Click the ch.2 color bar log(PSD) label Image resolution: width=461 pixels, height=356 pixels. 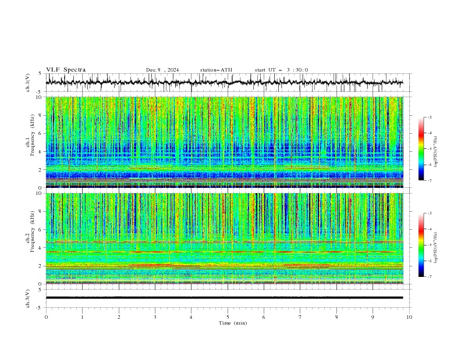(436, 248)
